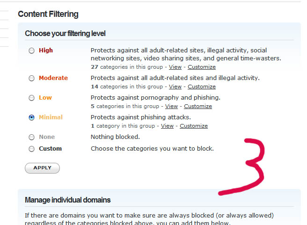Click the orange Low label text

(x=45, y=98)
